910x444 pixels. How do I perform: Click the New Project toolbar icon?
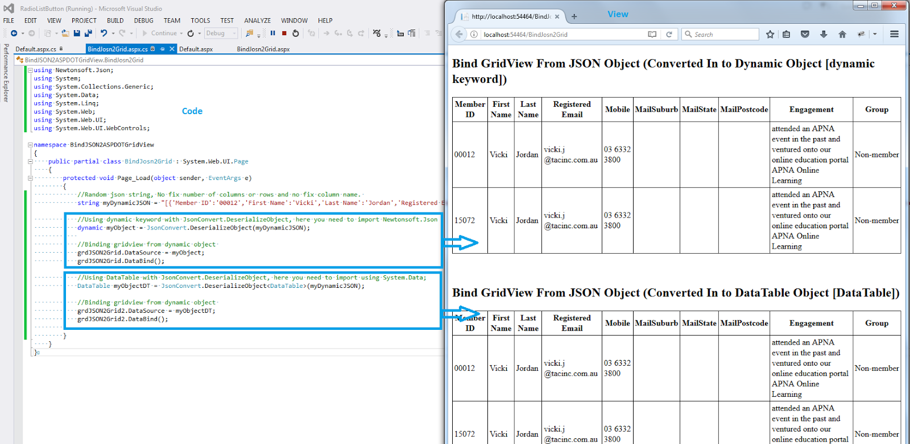[x=48, y=33]
